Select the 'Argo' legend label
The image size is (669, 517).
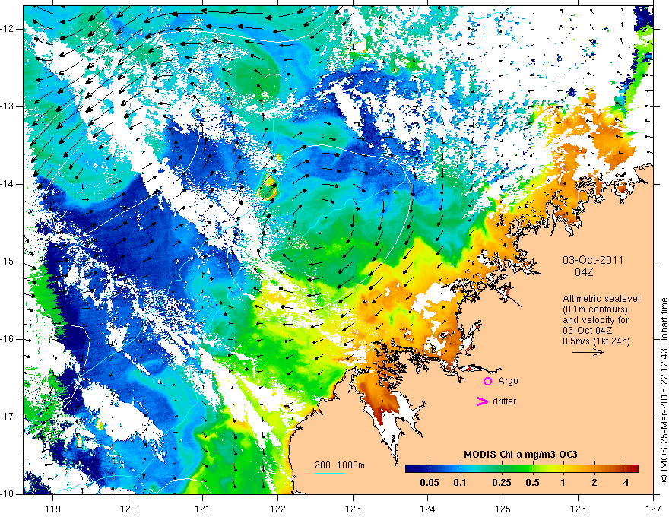point(508,381)
